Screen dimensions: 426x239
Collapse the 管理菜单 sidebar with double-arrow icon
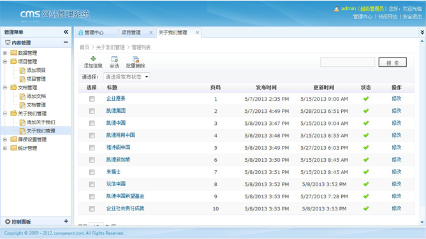coord(66,32)
